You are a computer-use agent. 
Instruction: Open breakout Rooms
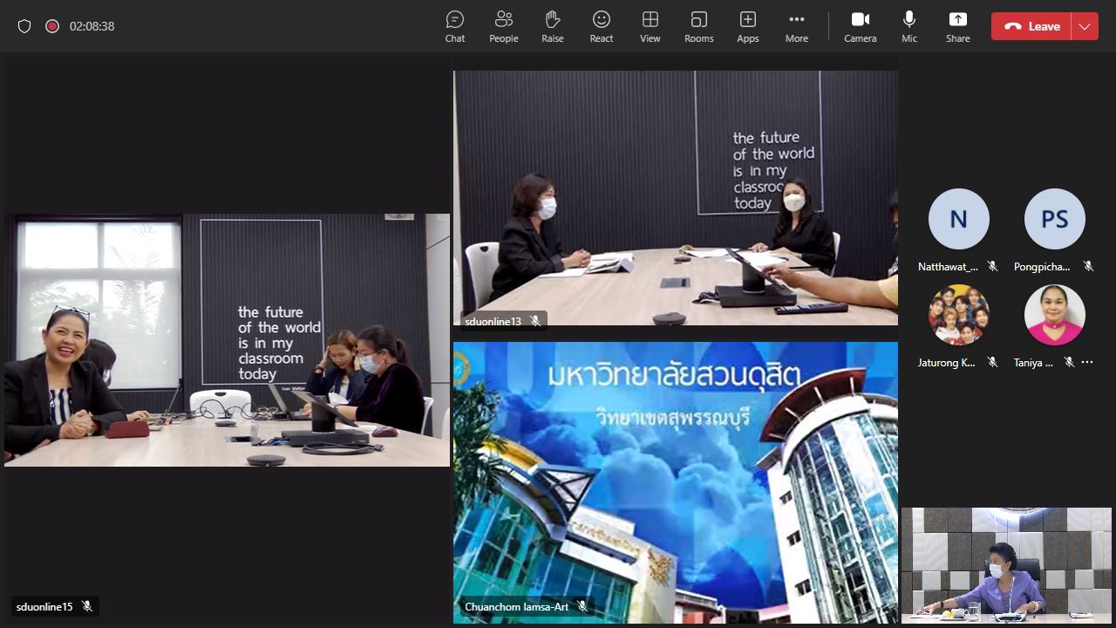pyautogui.click(x=698, y=26)
